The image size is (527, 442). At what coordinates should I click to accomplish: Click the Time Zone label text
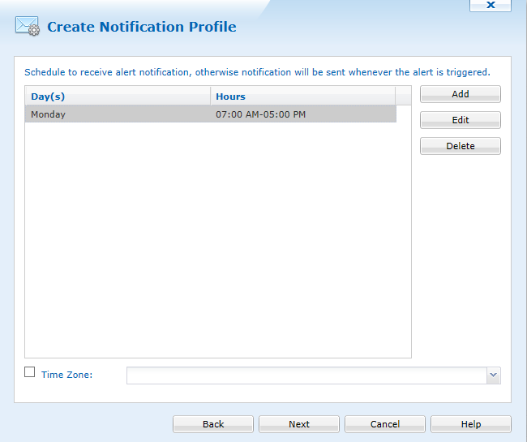pyautogui.click(x=66, y=375)
